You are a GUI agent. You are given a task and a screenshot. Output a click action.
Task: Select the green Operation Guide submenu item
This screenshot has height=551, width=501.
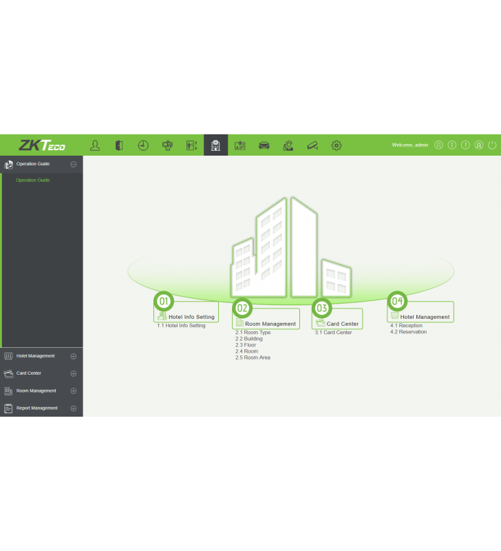32,180
